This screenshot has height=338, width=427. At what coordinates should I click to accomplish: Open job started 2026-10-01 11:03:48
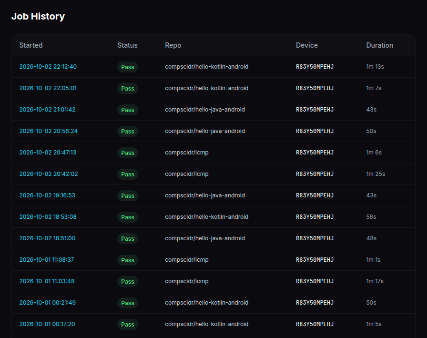point(47,281)
